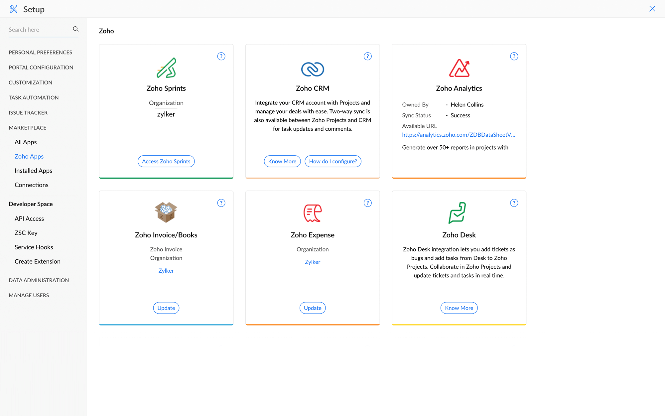Click the Zoho section heading

[106, 31]
